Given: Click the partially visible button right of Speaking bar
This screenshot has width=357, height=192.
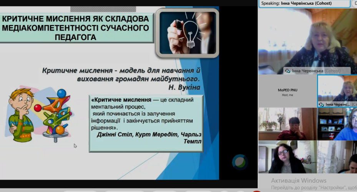Looking at the screenshot, I should point(354,3).
